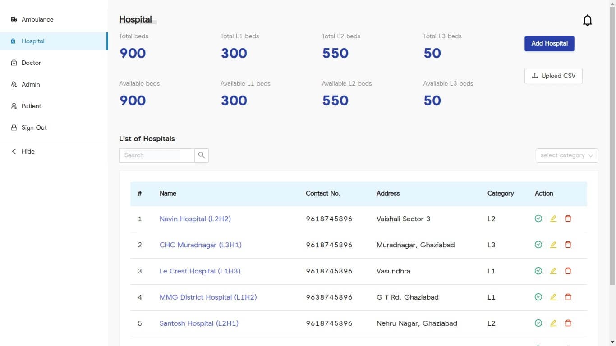The image size is (616, 346).
Task: Navigate to the Patient section
Action: click(x=54, y=106)
